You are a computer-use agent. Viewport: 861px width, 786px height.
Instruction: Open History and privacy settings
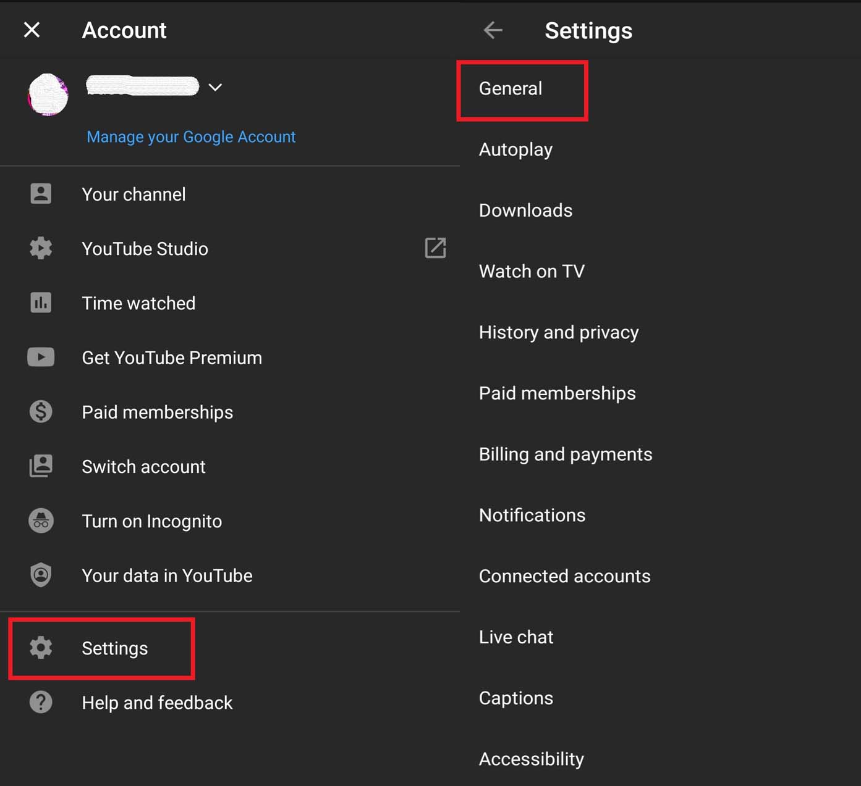[x=559, y=332]
